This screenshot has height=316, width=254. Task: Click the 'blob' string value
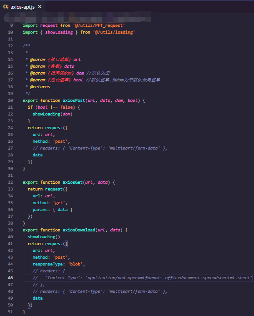tap(75, 264)
